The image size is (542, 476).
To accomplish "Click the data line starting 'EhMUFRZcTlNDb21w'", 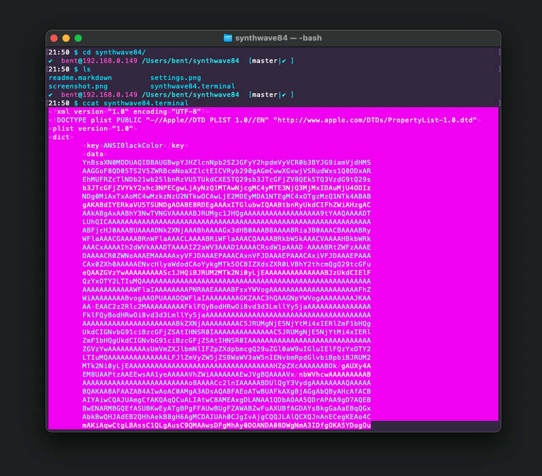I will 226,179.
